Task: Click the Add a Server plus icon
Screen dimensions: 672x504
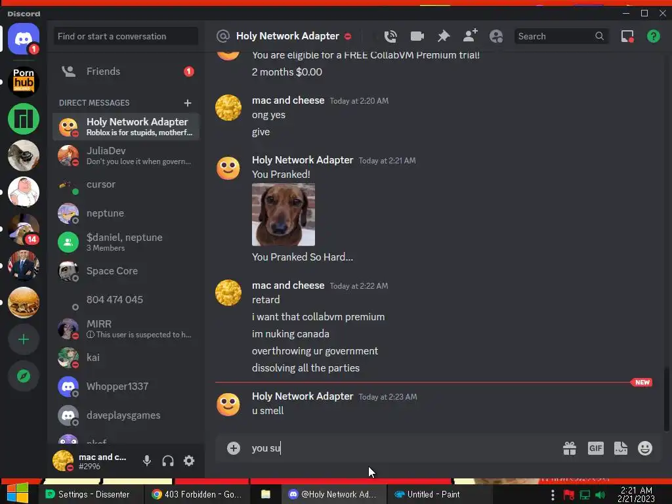Action: (x=24, y=339)
